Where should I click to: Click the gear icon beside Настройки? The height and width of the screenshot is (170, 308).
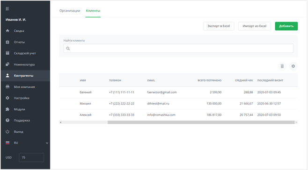pyautogui.click(x=7, y=98)
